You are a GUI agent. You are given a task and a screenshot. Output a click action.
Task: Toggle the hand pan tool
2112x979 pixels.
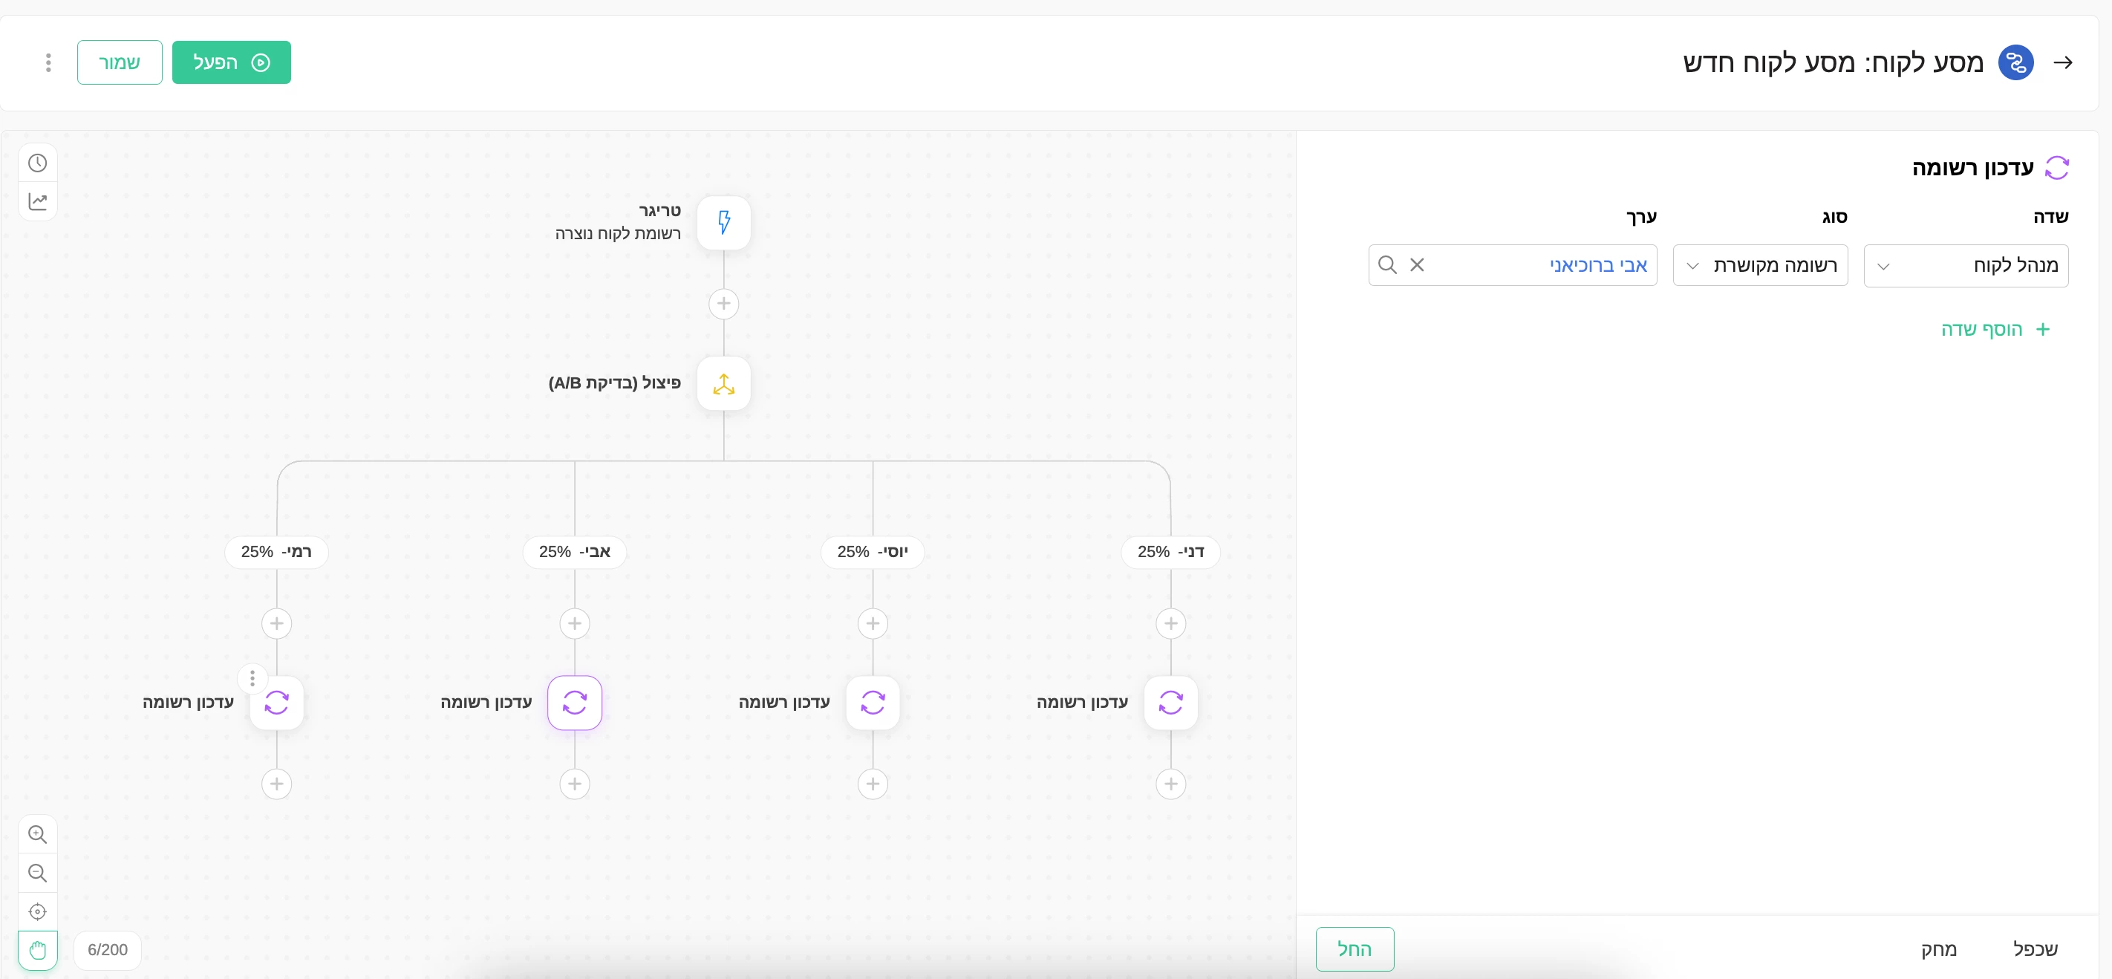[x=38, y=949]
